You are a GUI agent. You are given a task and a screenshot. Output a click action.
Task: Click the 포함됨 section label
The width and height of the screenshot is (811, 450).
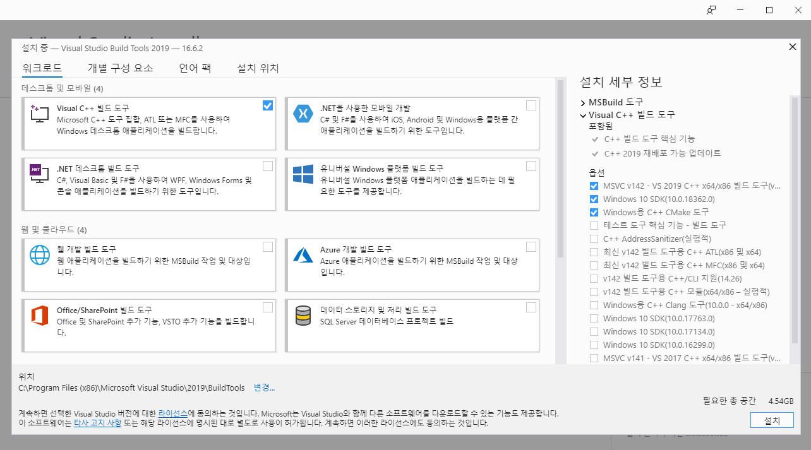click(601, 126)
